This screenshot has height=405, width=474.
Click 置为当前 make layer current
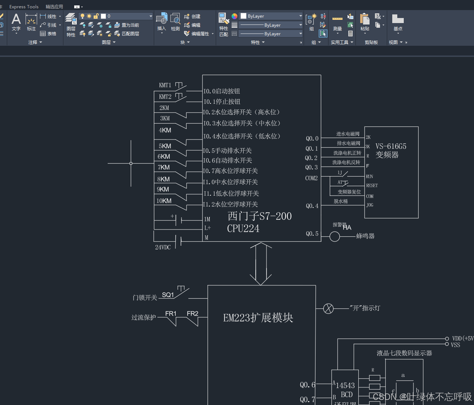pos(126,25)
